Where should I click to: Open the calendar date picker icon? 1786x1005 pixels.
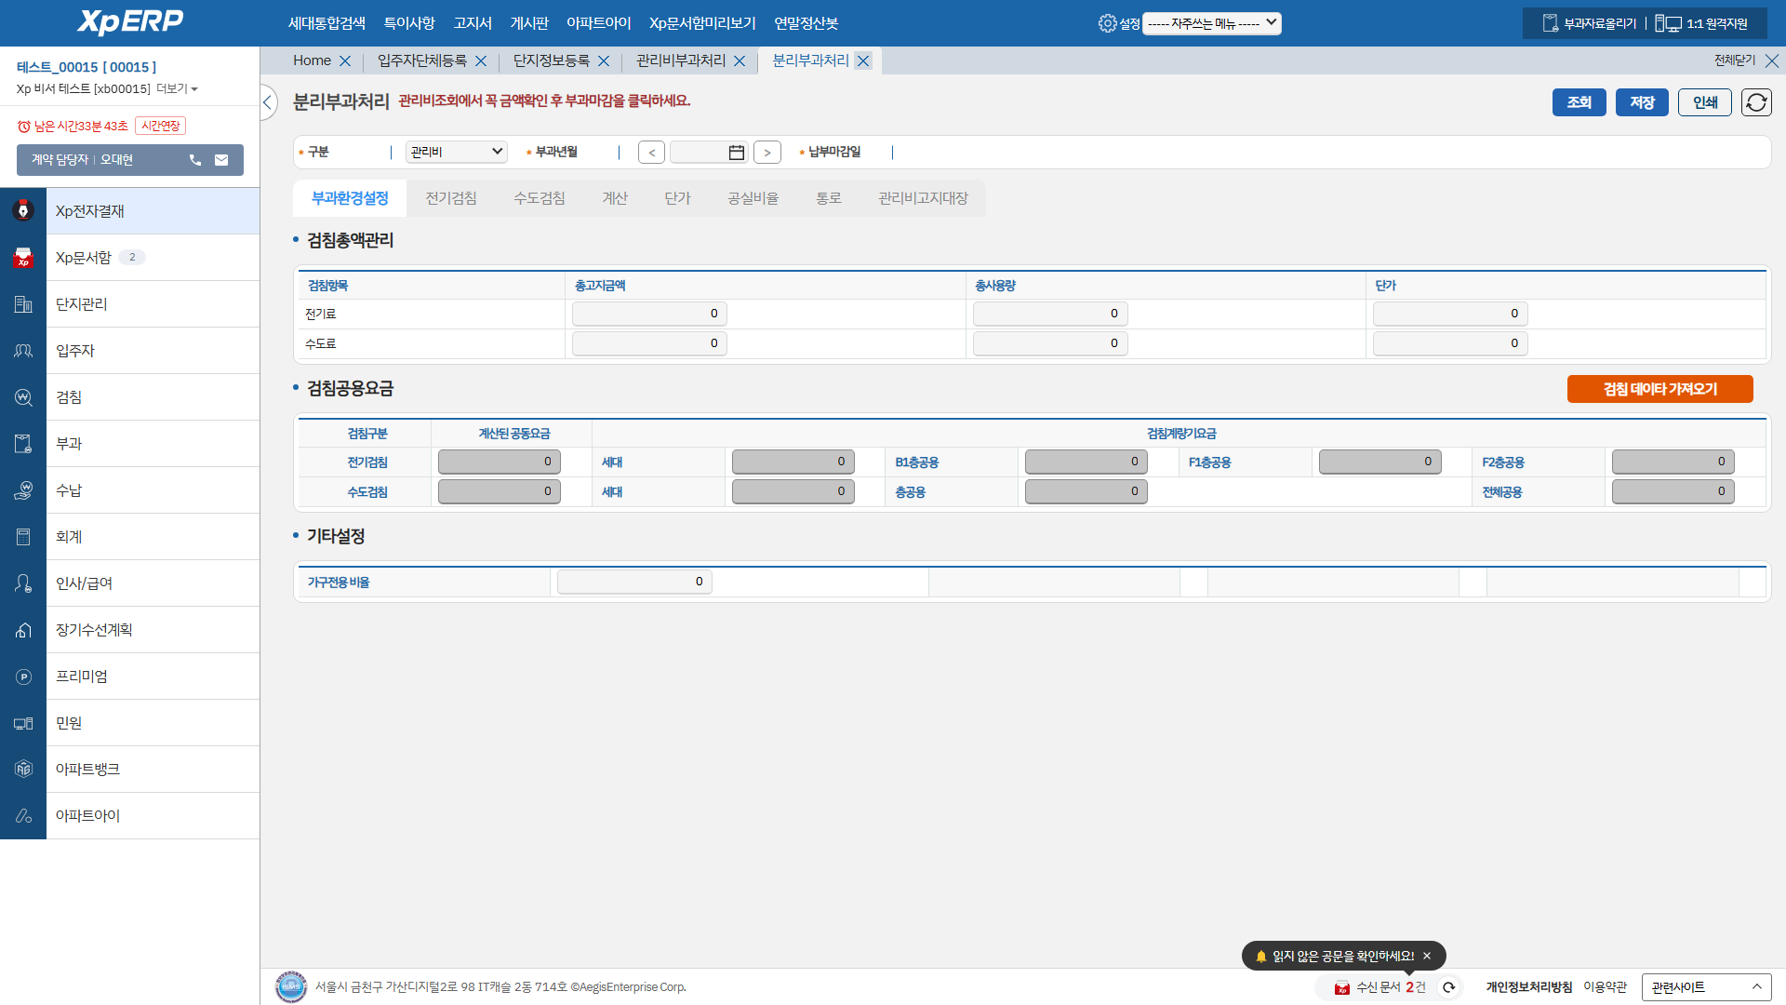pyautogui.click(x=736, y=153)
